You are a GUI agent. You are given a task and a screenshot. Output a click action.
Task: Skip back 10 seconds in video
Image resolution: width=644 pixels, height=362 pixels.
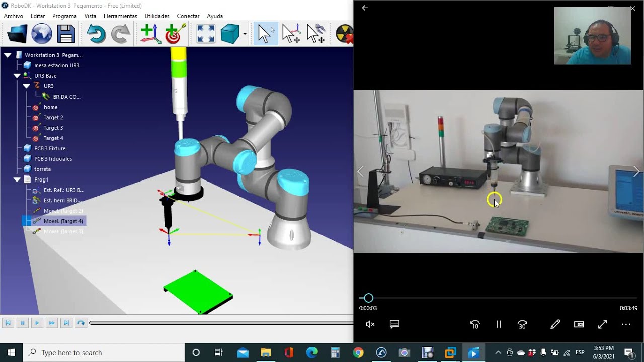[x=474, y=325]
